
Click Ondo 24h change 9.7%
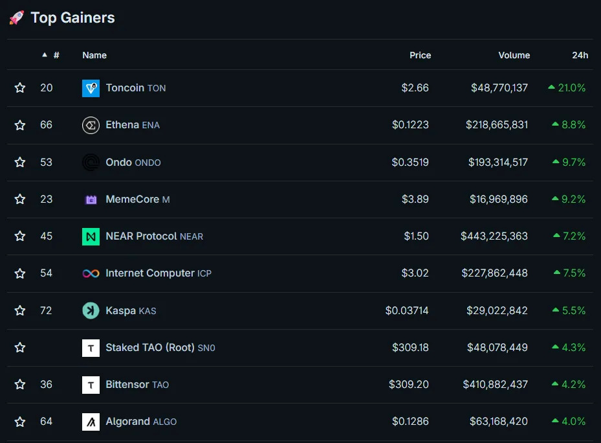pyautogui.click(x=569, y=163)
